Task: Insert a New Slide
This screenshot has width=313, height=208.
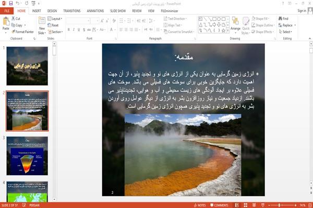Action: tap(42, 26)
